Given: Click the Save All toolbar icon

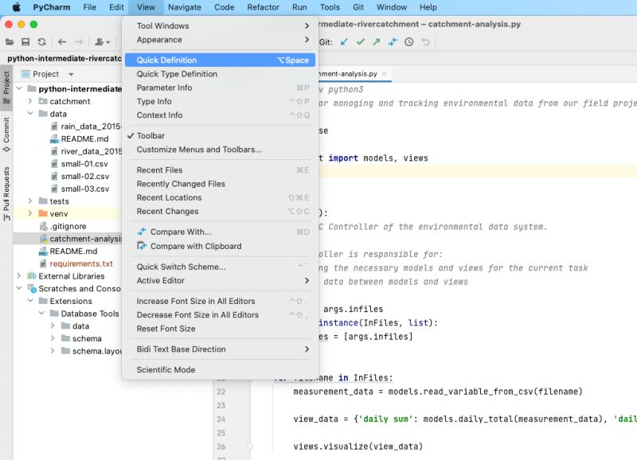Looking at the screenshot, I should tap(25, 41).
